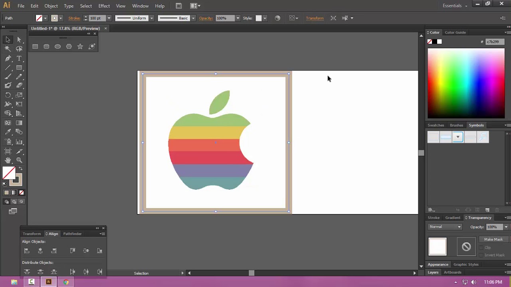Select the Pencil tool
Screen dimensions: 511x287
19,77
